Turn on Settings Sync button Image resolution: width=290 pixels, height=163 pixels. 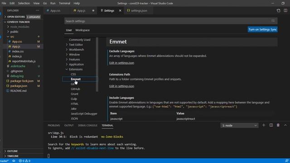point(263,29)
